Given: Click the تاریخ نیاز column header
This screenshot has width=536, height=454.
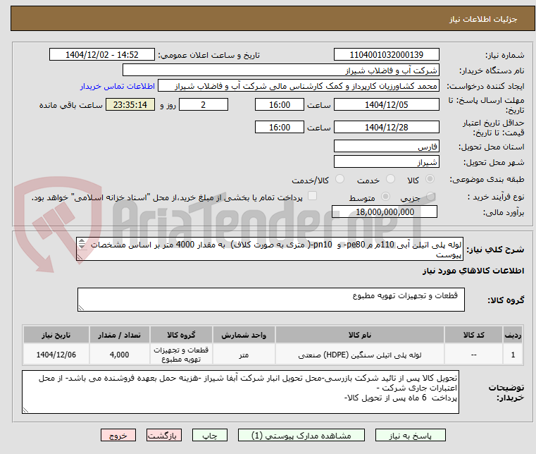Looking at the screenshot, I should (x=56, y=335).
